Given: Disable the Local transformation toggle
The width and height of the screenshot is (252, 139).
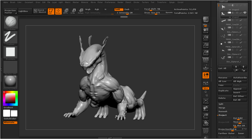Looking at the screenshot, I should point(206,75).
